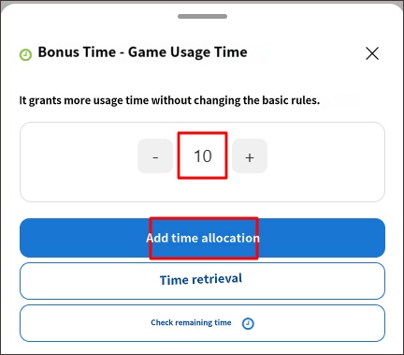Click the bonus time value field showing 10
The image size is (404, 355).
203,155
